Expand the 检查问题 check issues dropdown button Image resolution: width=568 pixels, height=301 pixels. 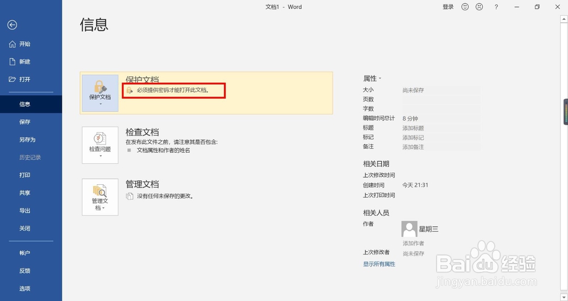pos(100,145)
